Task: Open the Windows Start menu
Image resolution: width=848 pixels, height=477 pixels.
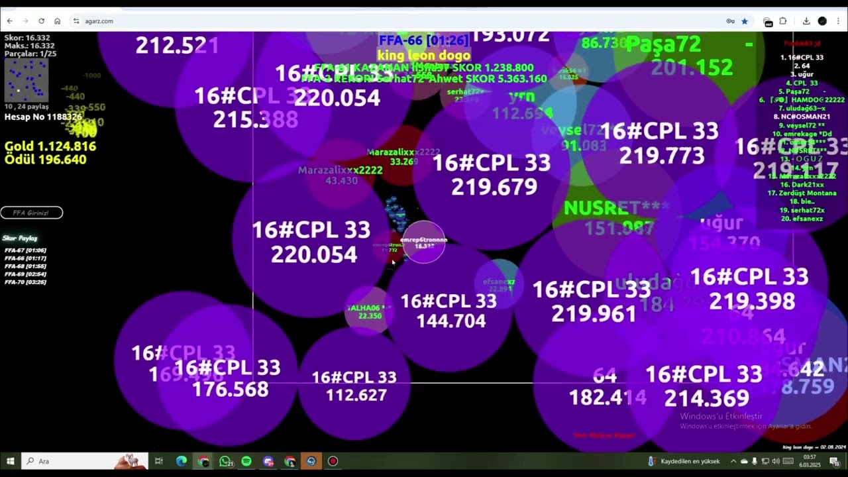Action: [x=10, y=461]
